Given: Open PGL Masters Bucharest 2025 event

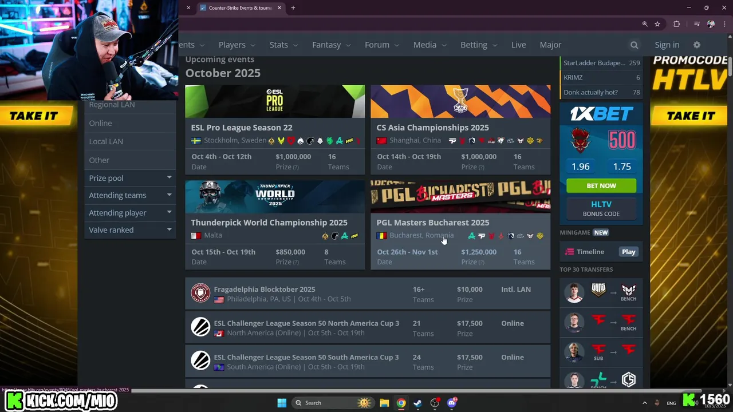Looking at the screenshot, I should point(433,223).
